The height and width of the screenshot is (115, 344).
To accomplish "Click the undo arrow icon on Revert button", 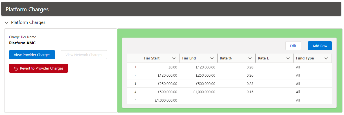I will [16, 68].
